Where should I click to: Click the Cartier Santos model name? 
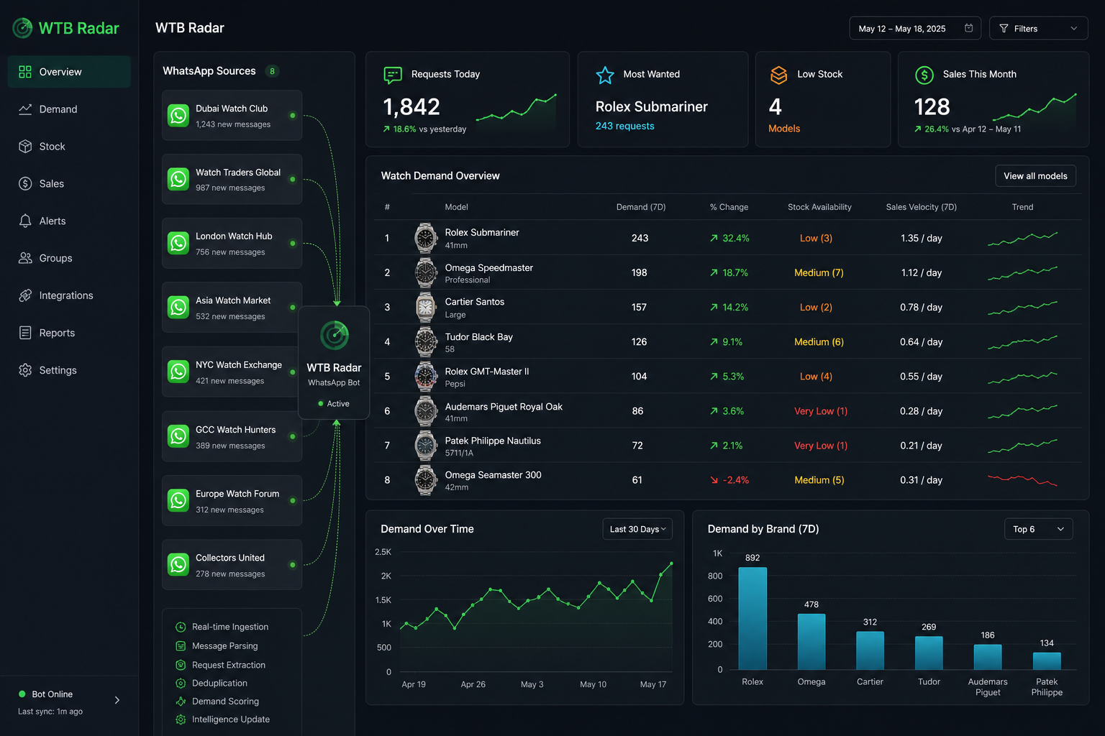pos(475,302)
